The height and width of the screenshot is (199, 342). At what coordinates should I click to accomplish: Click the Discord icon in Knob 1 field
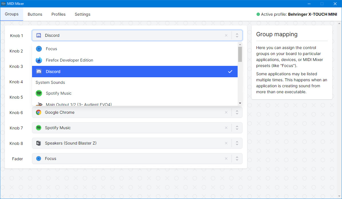[x=39, y=35]
